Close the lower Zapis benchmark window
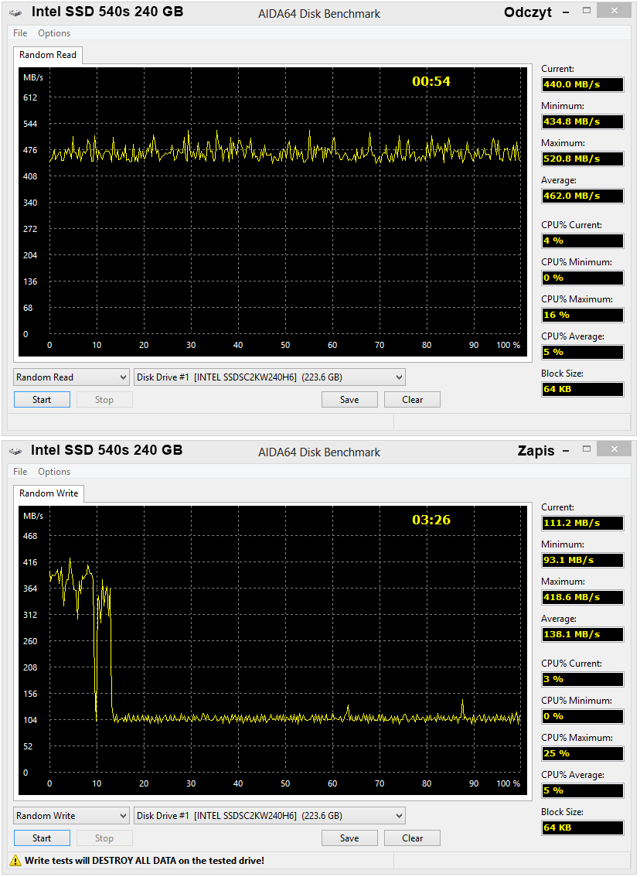 tap(614, 449)
